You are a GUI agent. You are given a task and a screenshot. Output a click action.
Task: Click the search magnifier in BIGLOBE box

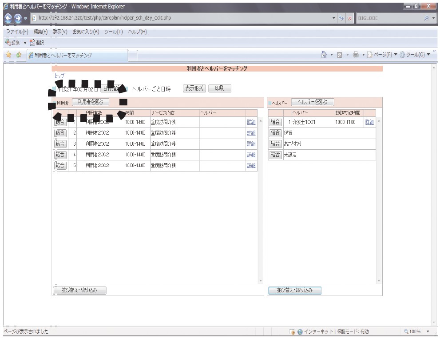(x=427, y=18)
